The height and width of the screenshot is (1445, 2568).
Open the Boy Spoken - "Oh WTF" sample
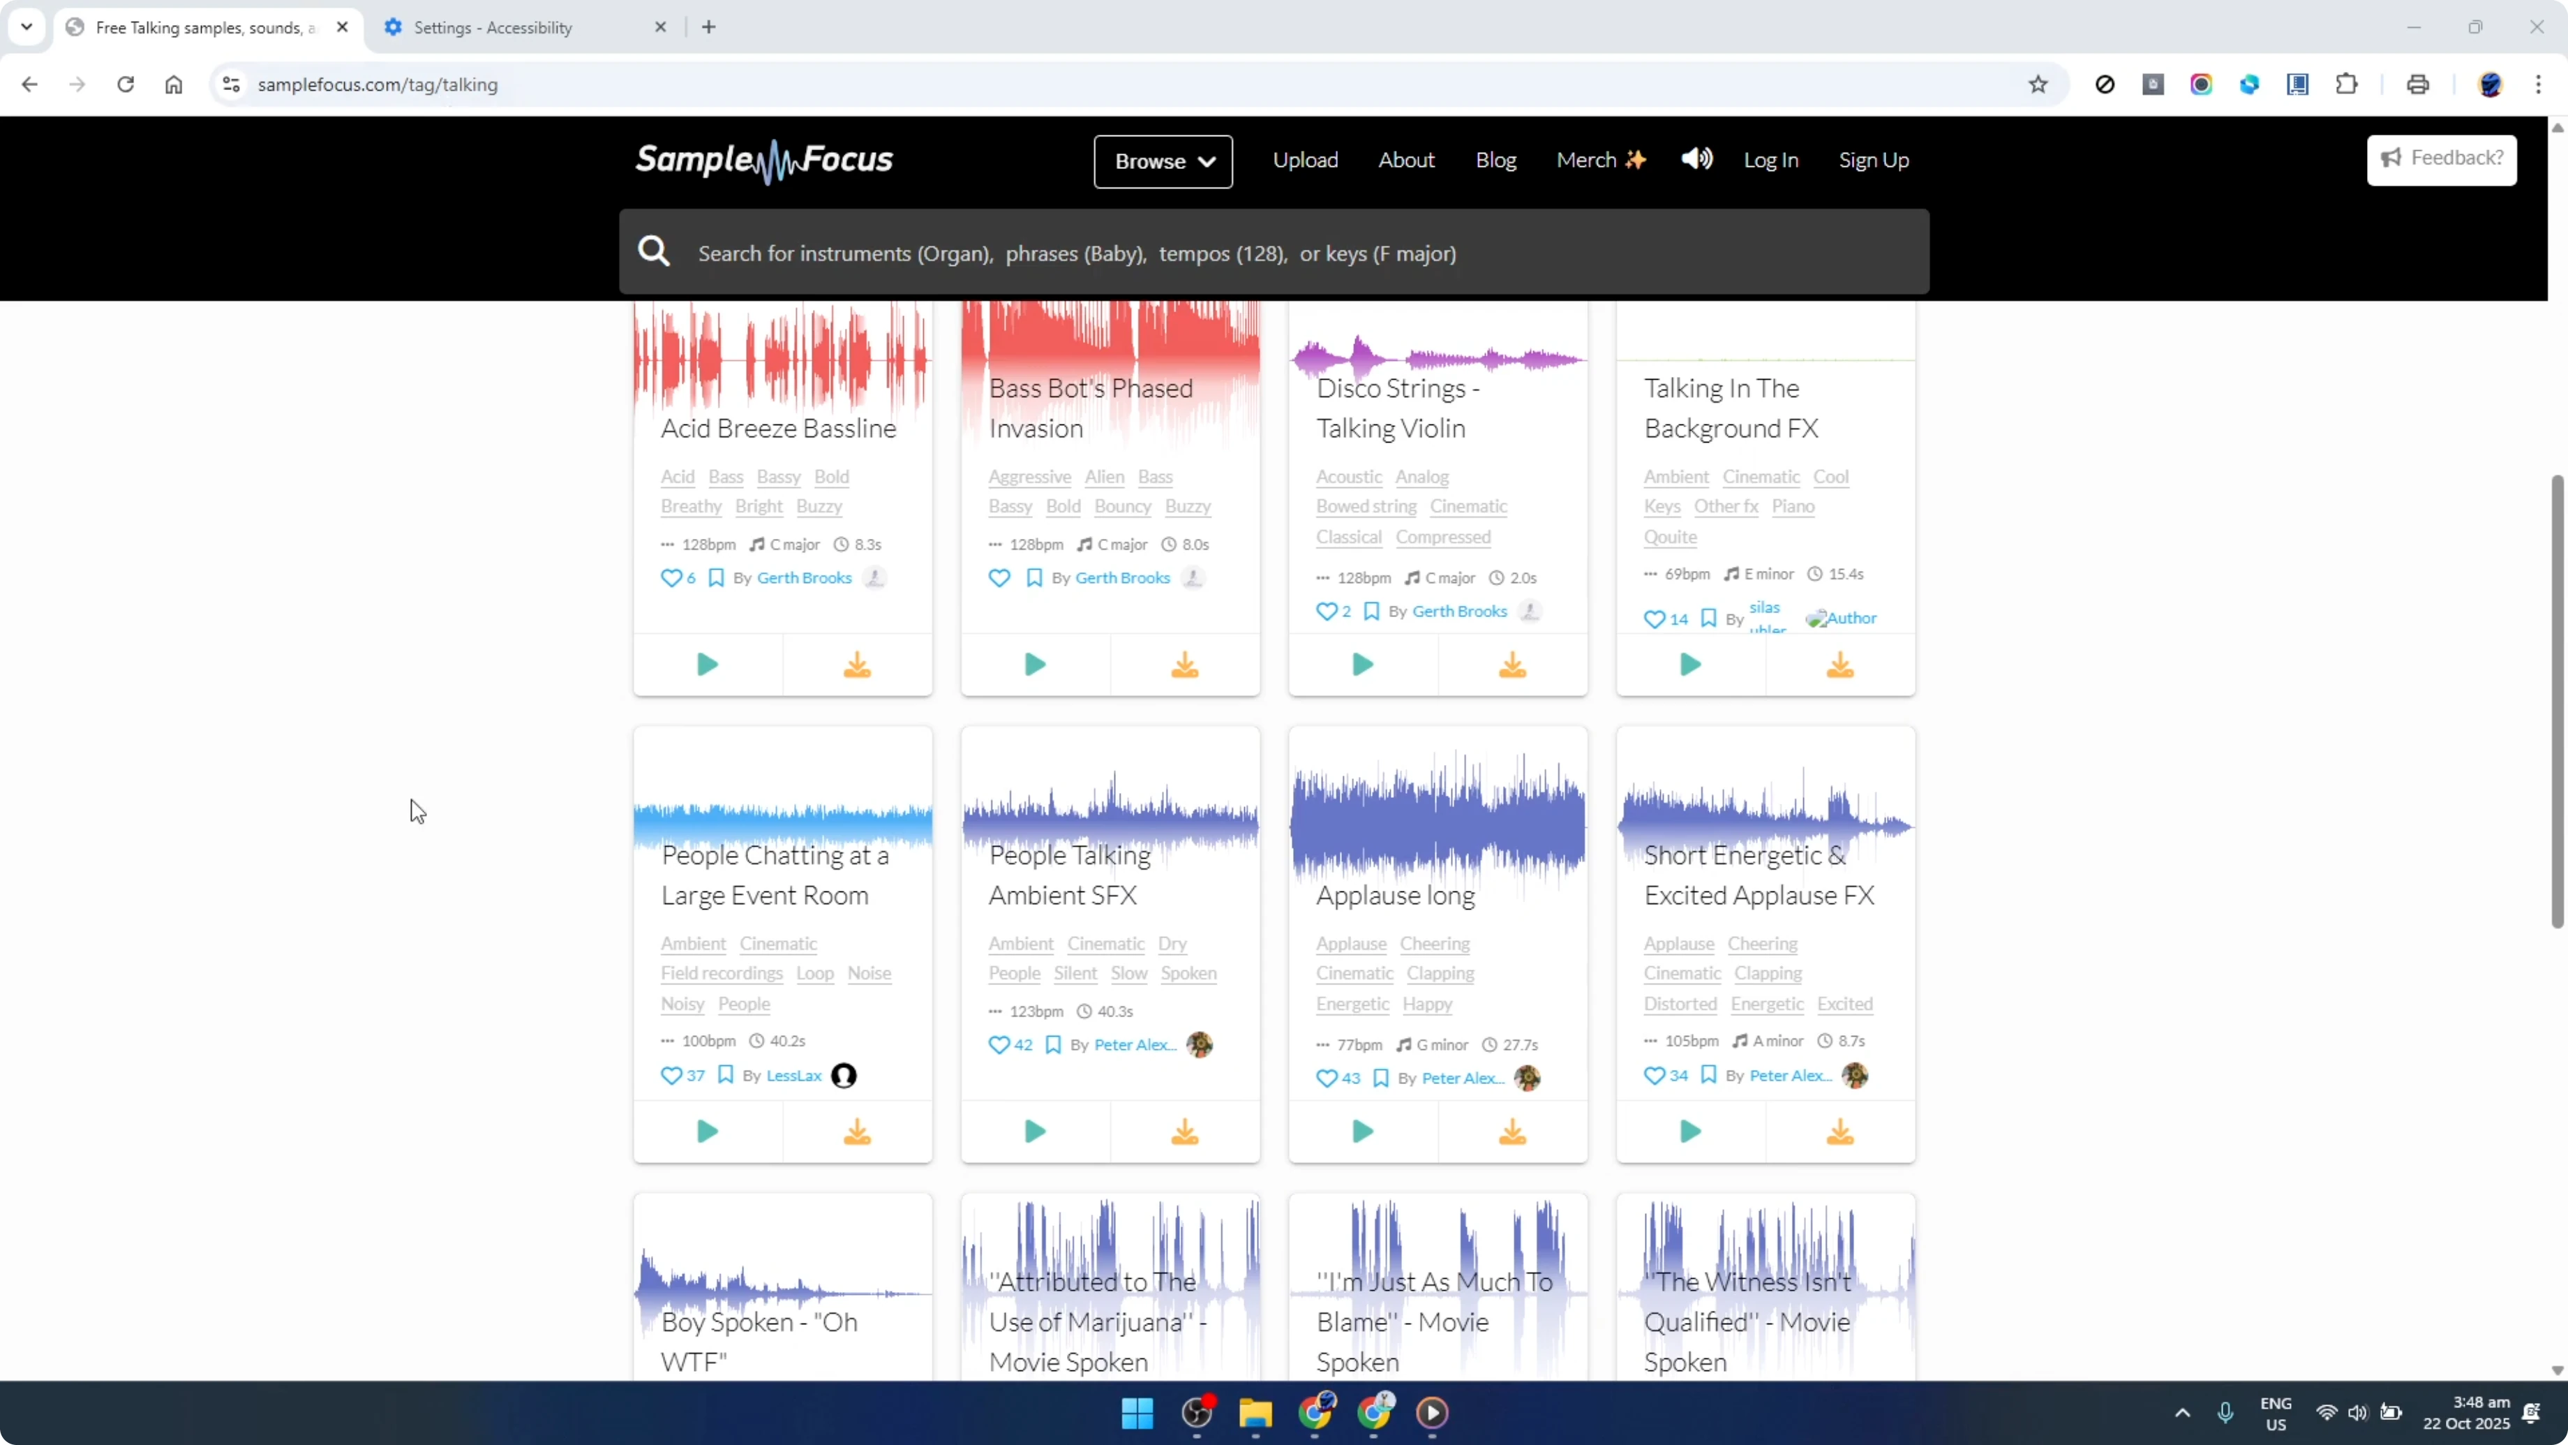760,1341
